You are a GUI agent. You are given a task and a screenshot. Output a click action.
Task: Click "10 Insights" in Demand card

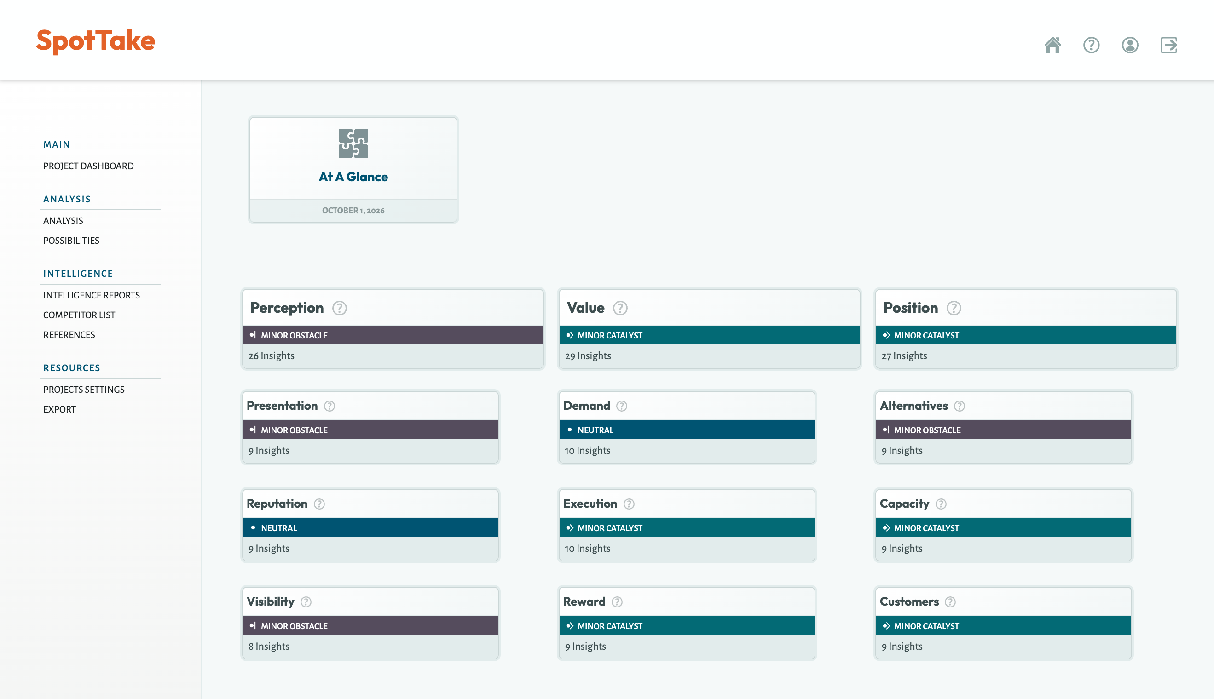(x=588, y=450)
